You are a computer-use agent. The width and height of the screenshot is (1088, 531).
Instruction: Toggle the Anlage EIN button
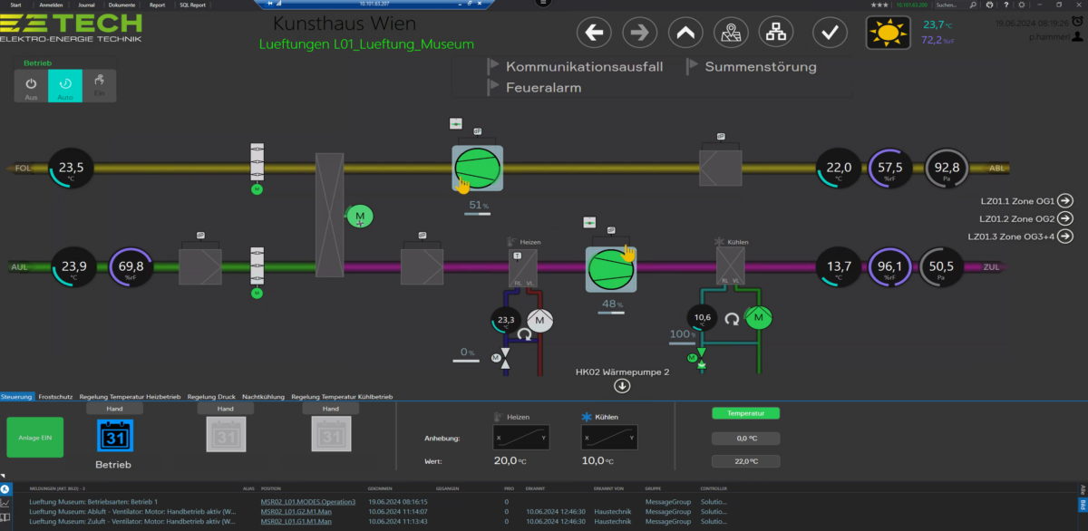(34, 438)
